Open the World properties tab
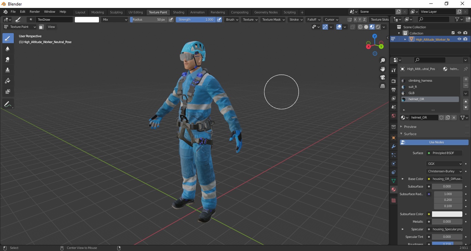This screenshot has height=251, width=471. [393, 116]
